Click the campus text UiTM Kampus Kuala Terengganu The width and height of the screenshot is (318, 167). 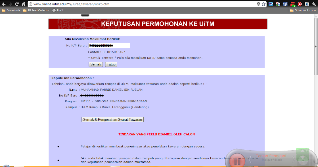click(115, 107)
